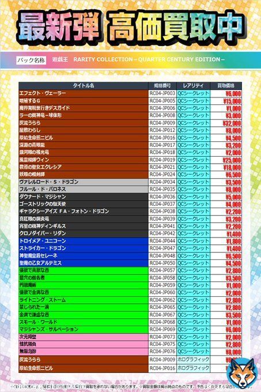The width and height of the screenshot is (261, 392).
Task: Click the ¥32,000 price
Action: [232, 123]
